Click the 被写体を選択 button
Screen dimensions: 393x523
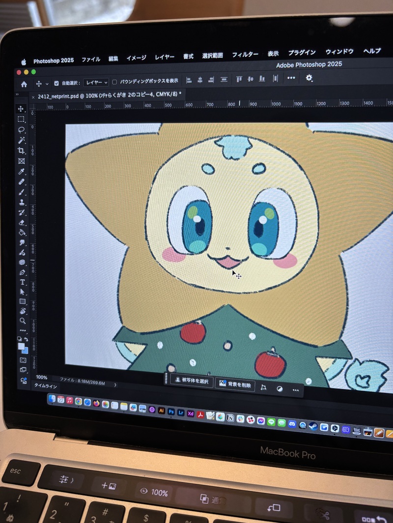point(192,381)
